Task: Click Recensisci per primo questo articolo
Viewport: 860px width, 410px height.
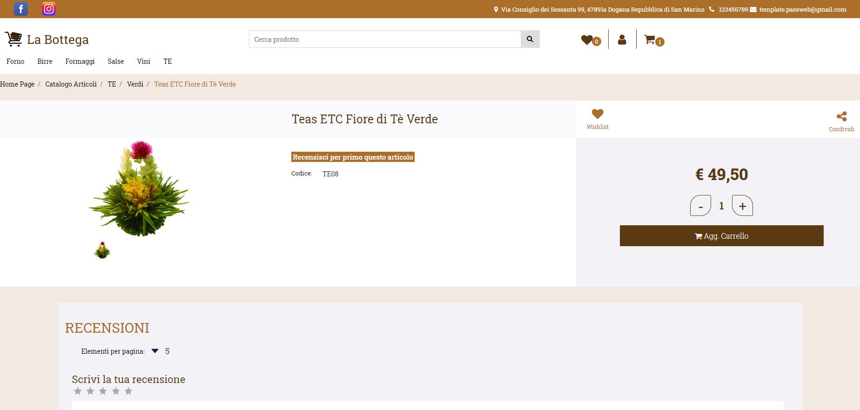Action: [353, 157]
